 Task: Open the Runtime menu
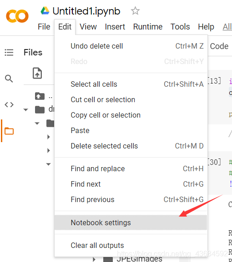coord(148,27)
